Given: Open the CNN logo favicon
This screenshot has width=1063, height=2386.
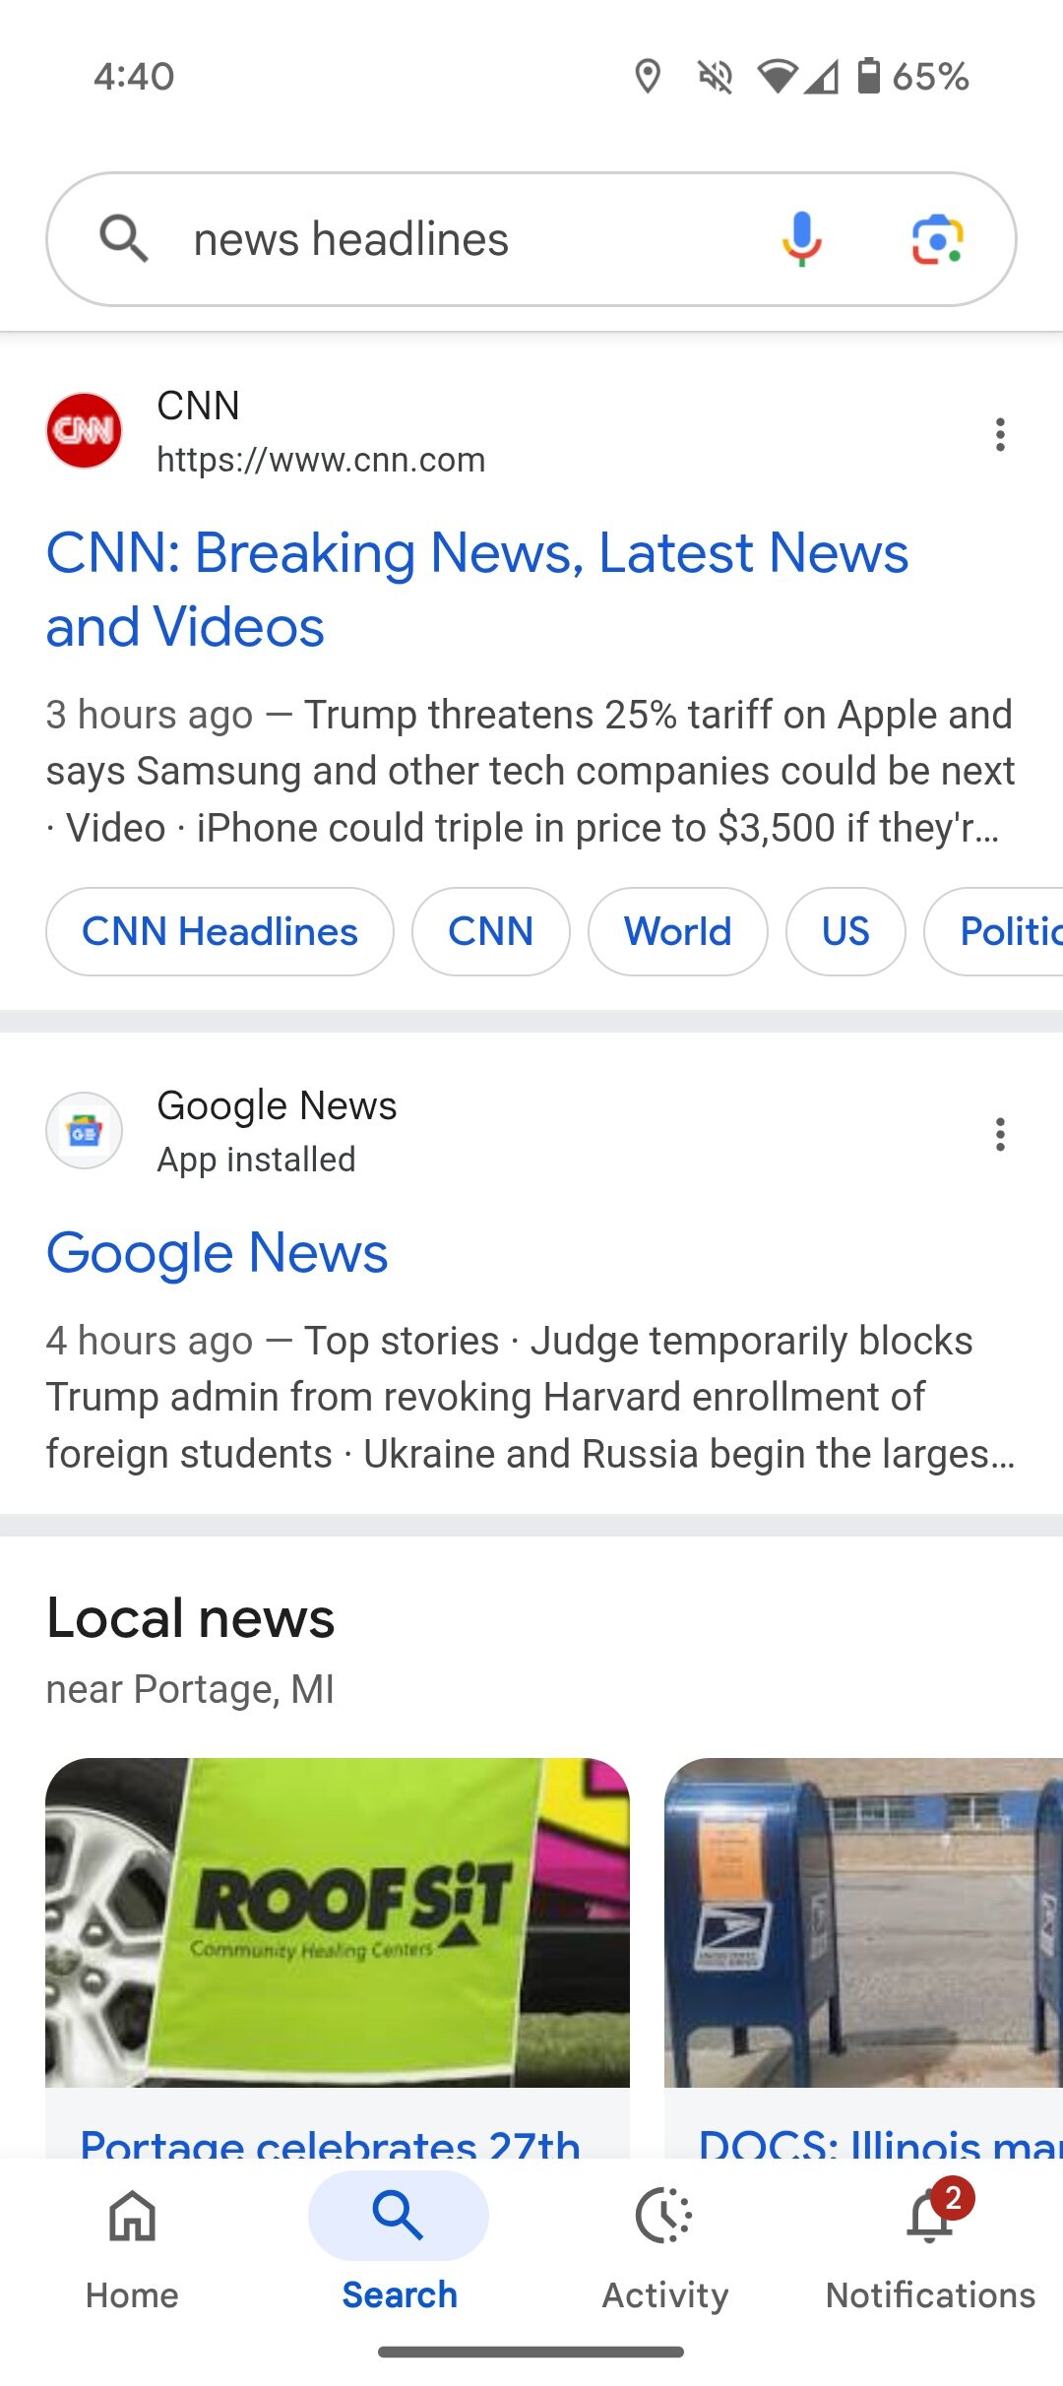Looking at the screenshot, I should click(x=85, y=431).
